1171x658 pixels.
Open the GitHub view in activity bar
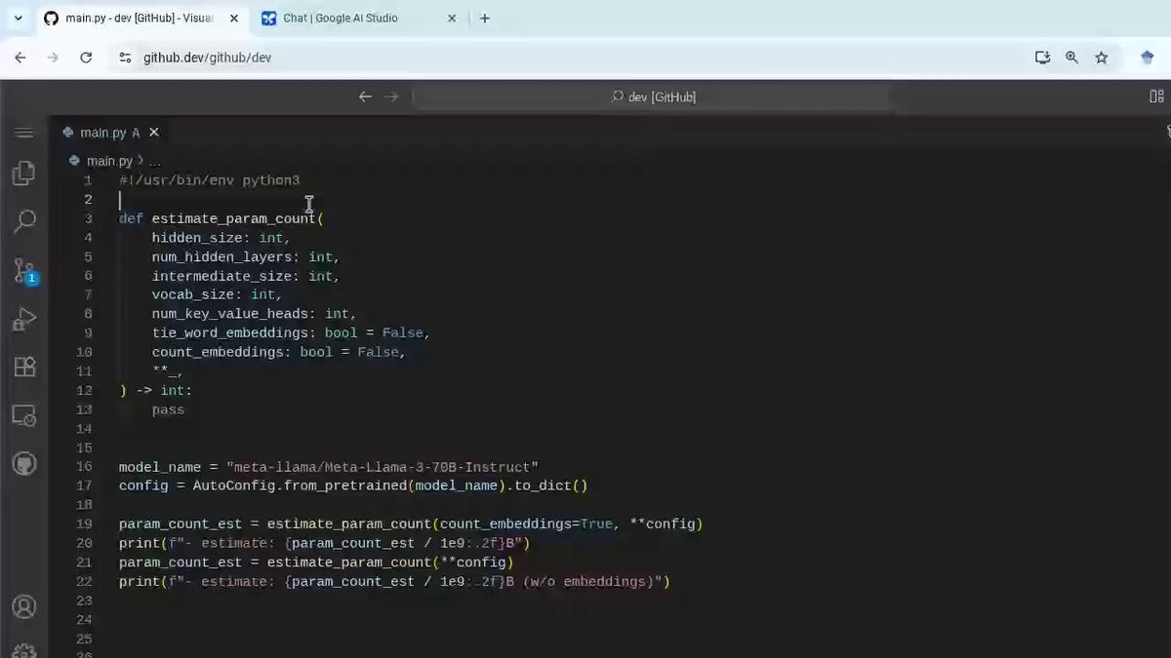24,463
